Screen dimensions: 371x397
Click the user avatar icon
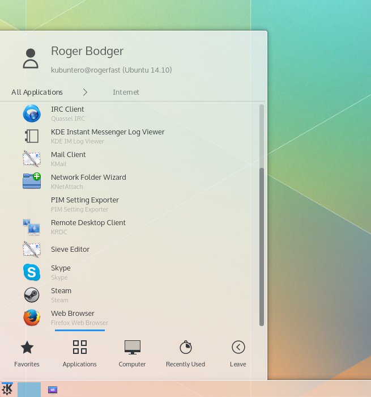click(31, 58)
